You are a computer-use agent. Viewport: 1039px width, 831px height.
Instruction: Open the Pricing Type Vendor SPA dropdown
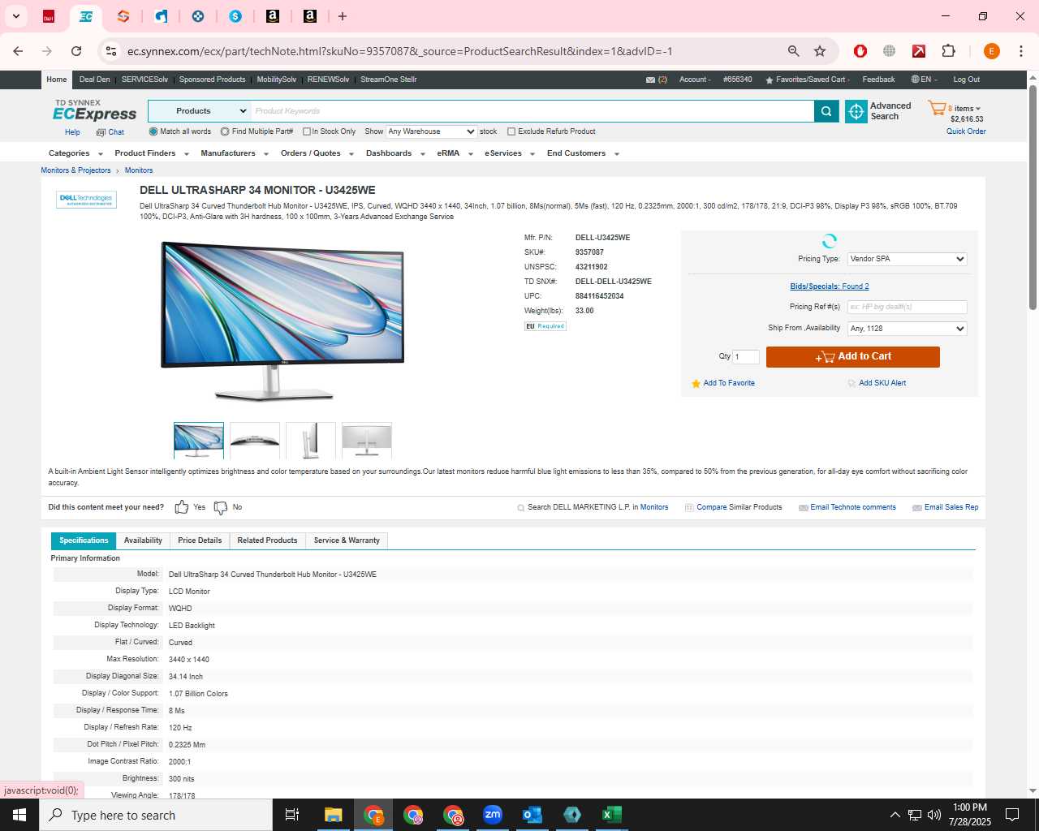[907, 259]
